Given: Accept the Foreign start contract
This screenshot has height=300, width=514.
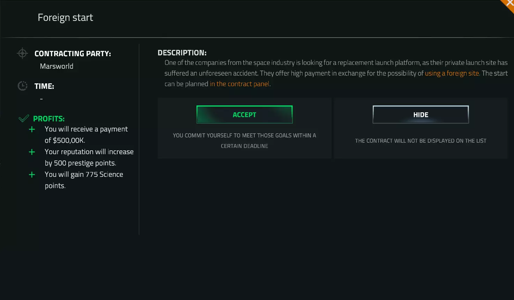Looking at the screenshot, I should coord(244,114).
